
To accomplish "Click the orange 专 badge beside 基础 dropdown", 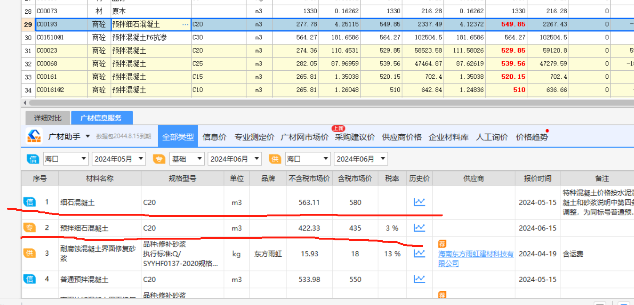I will click(x=159, y=159).
